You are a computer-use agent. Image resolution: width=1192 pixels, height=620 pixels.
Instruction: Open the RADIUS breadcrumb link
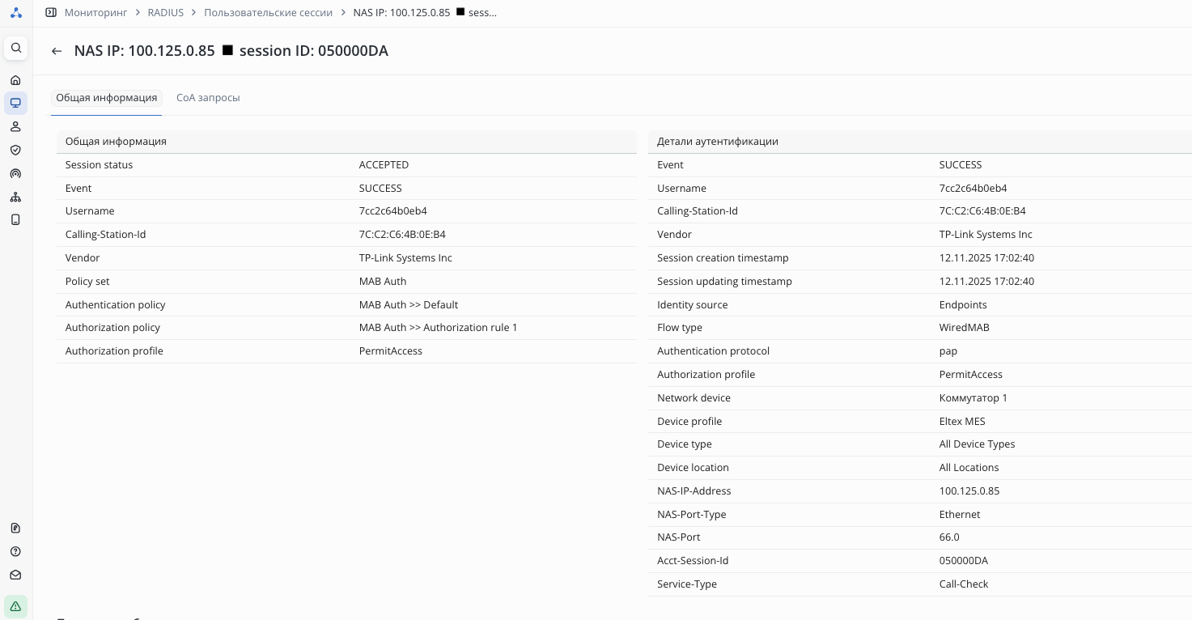pyautogui.click(x=166, y=12)
